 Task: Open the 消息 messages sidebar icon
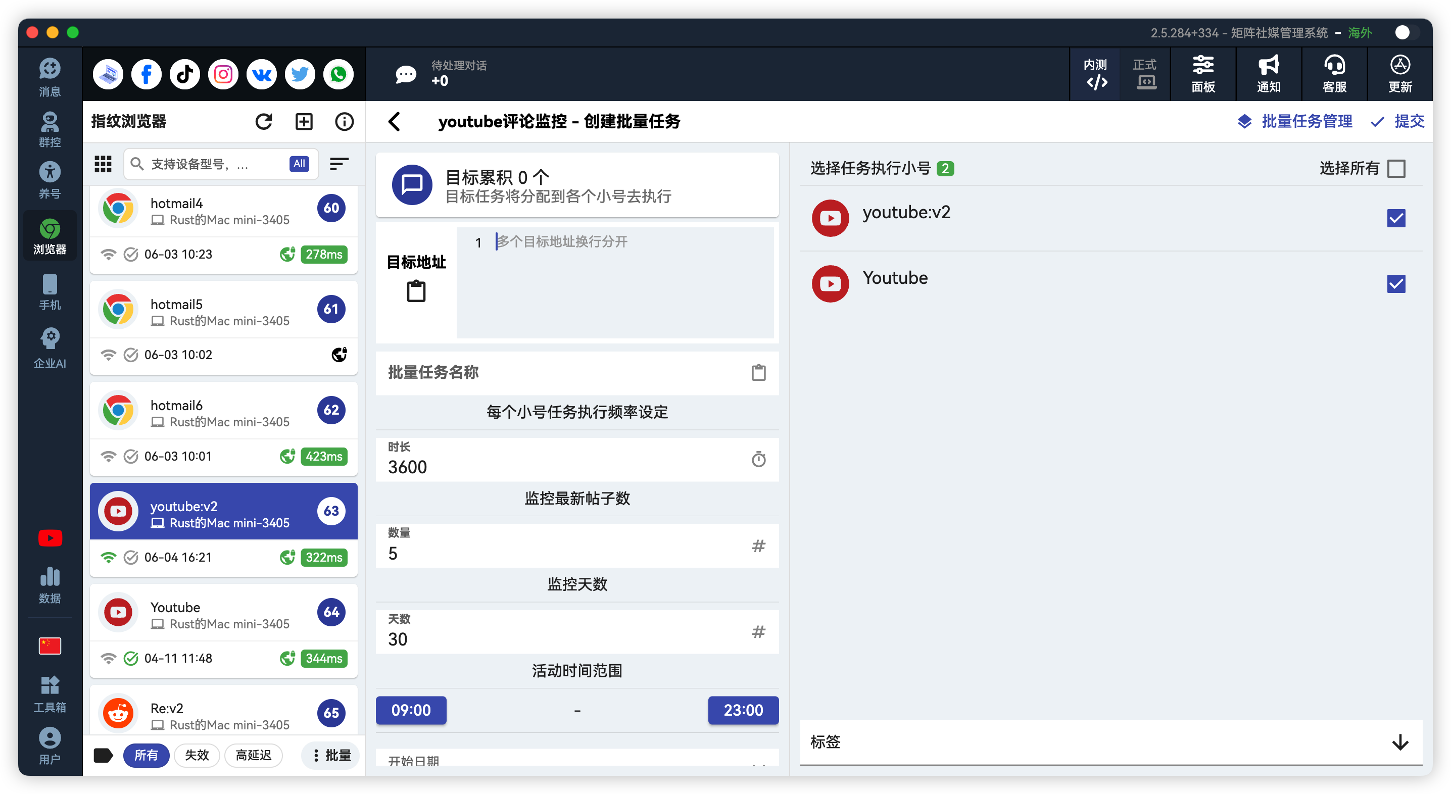[x=50, y=77]
